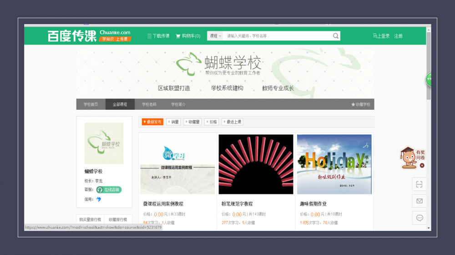Viewport: 455px width, 255px height.
Task: Click the search magnifier icon
Action: [336, 36]
